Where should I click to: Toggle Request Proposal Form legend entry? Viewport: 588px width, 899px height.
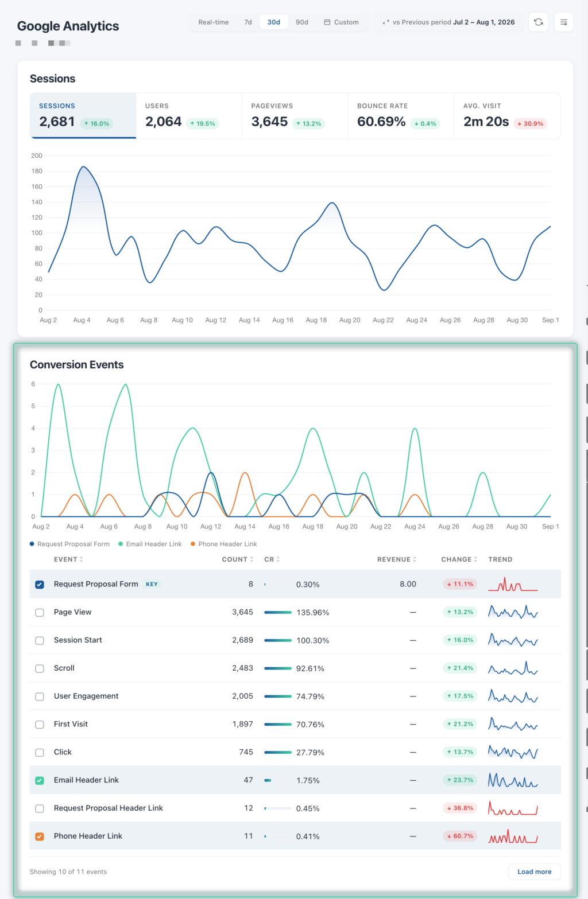[x=69, y=544]
